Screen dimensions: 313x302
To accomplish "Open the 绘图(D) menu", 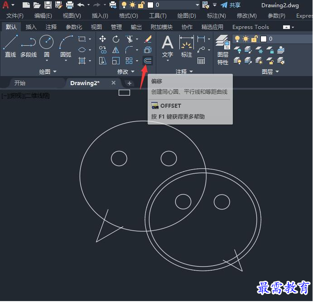I will [187, 15].
